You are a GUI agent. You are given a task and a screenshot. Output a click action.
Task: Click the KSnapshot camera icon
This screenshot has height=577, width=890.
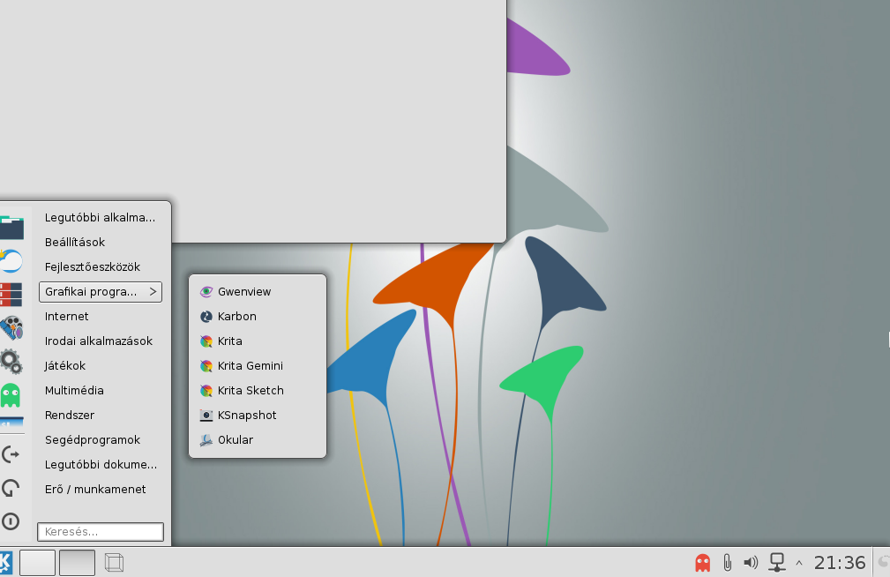pyautogui.click(x=206, y=416)
